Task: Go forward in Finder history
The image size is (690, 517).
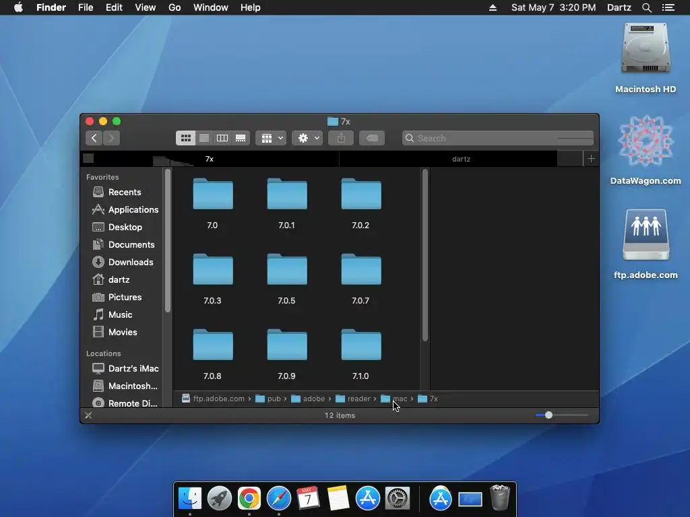Action: coord(111,138)
